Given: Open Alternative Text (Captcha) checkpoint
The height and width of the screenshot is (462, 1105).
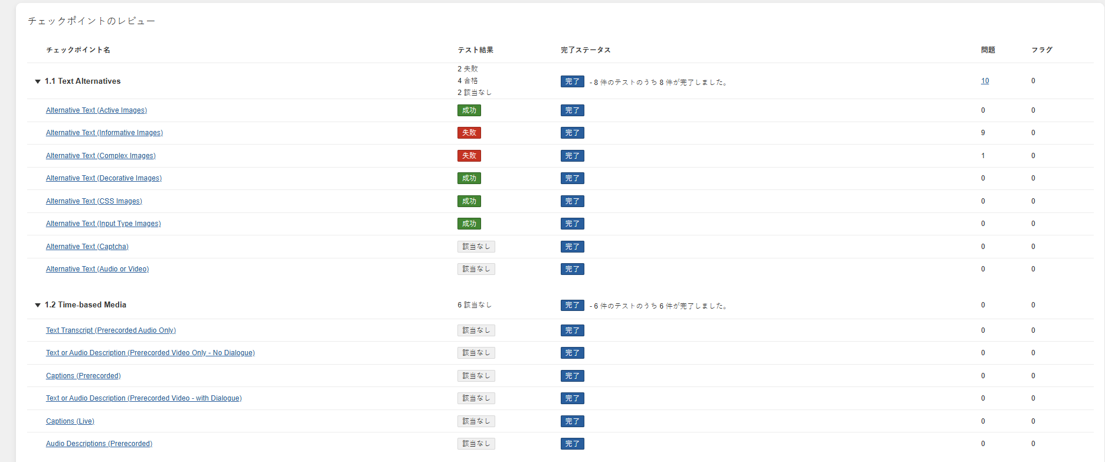Looking at the screenshot, I should coord(87,247).
